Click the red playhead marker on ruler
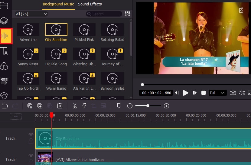This screenshot has height=165, width=251. tap(51, 115)
